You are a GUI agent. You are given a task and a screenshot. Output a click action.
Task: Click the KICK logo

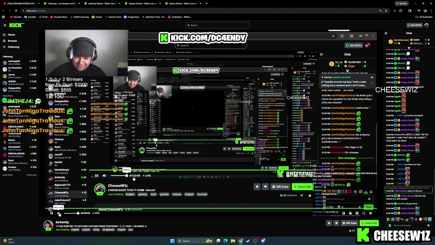point(17,25)
